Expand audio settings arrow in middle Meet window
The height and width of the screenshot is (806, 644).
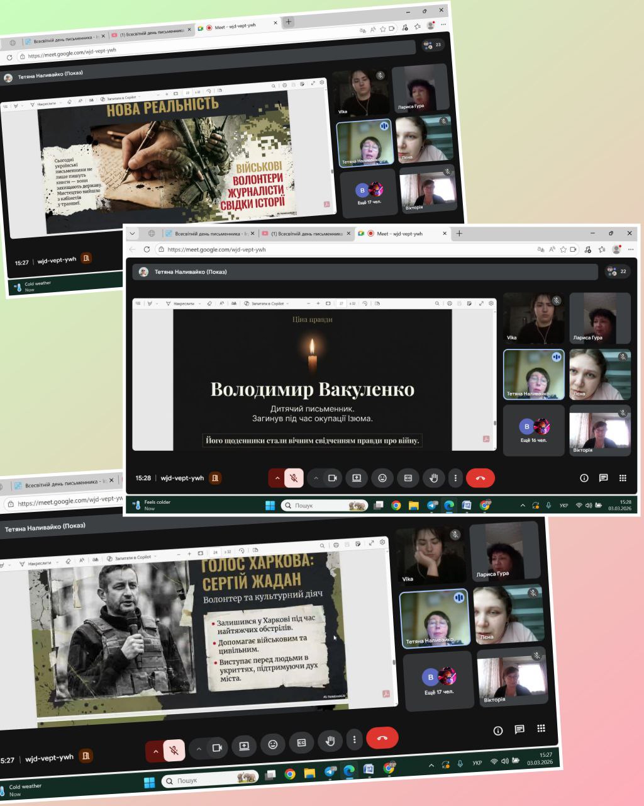[277, 478]
